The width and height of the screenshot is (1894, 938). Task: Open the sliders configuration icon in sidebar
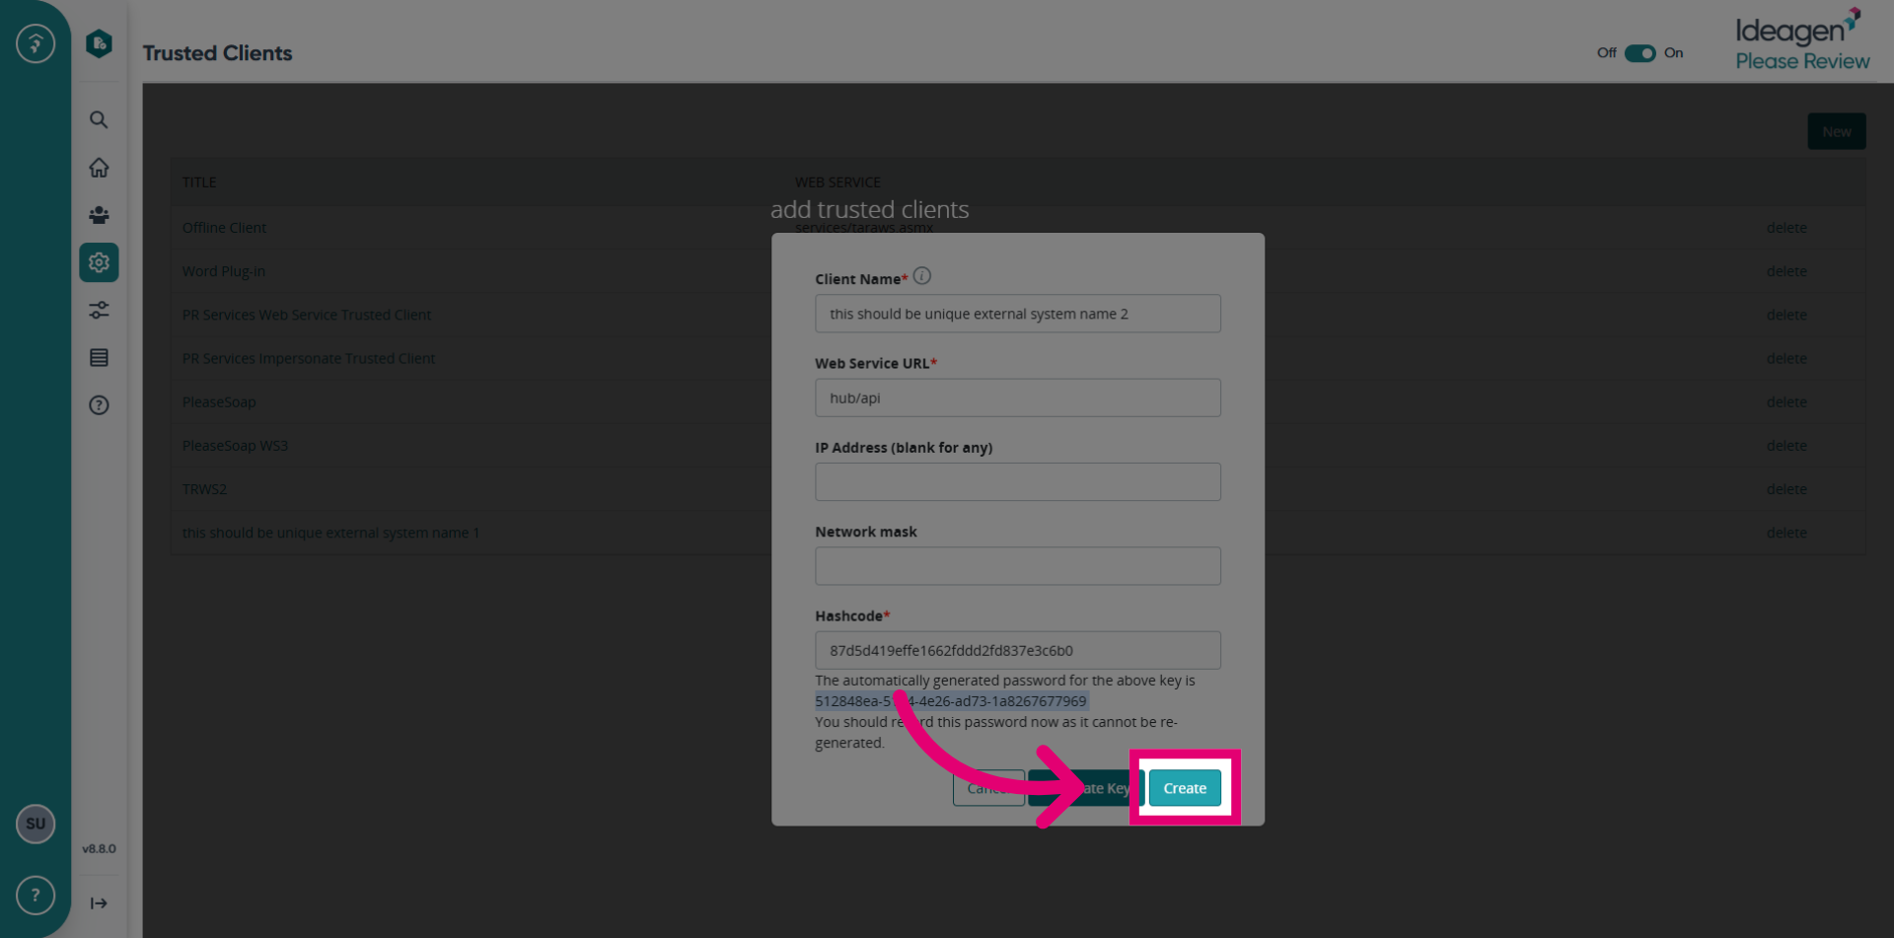[99, 310]
